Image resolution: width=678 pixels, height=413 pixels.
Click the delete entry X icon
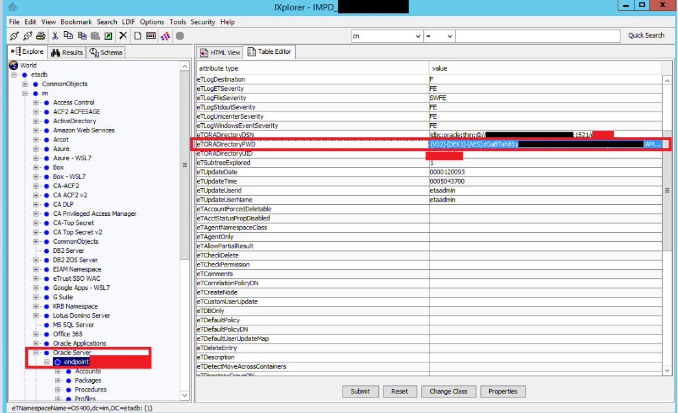pyautogui.click(x=123, y=36)
